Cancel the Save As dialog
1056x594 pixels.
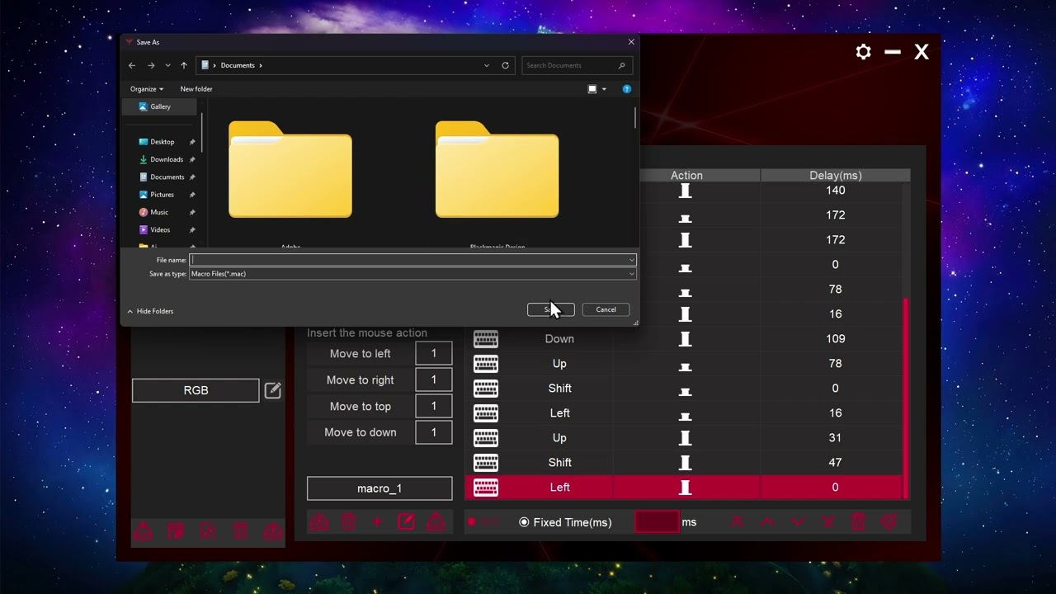[x=606, y=309]
